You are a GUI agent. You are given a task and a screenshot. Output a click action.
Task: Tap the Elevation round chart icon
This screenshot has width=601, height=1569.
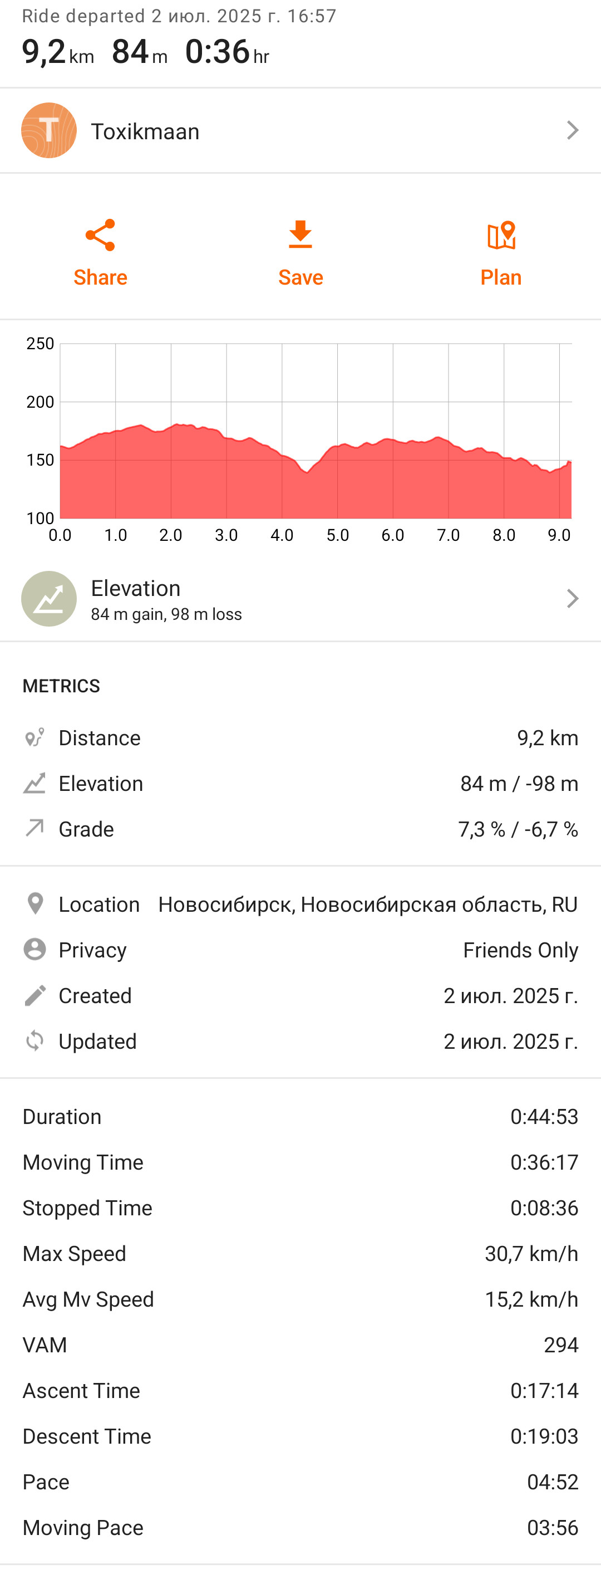click(48, 599)
